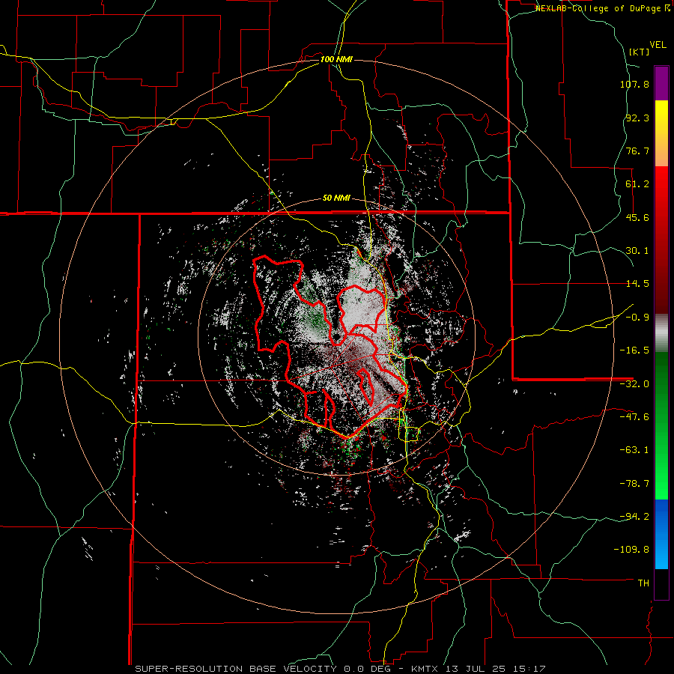Select the -78.7 knot legend value

point(634,484)
